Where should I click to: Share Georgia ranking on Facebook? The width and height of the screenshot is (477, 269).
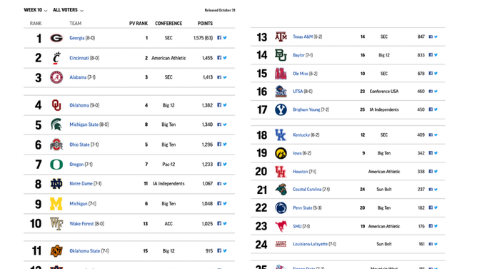click(219, 38)
